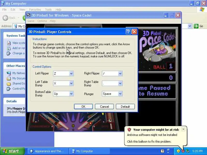The image size is (207, 155).
Task: Click the 3D Pinball title bar icon
Action: click(28, 15)
